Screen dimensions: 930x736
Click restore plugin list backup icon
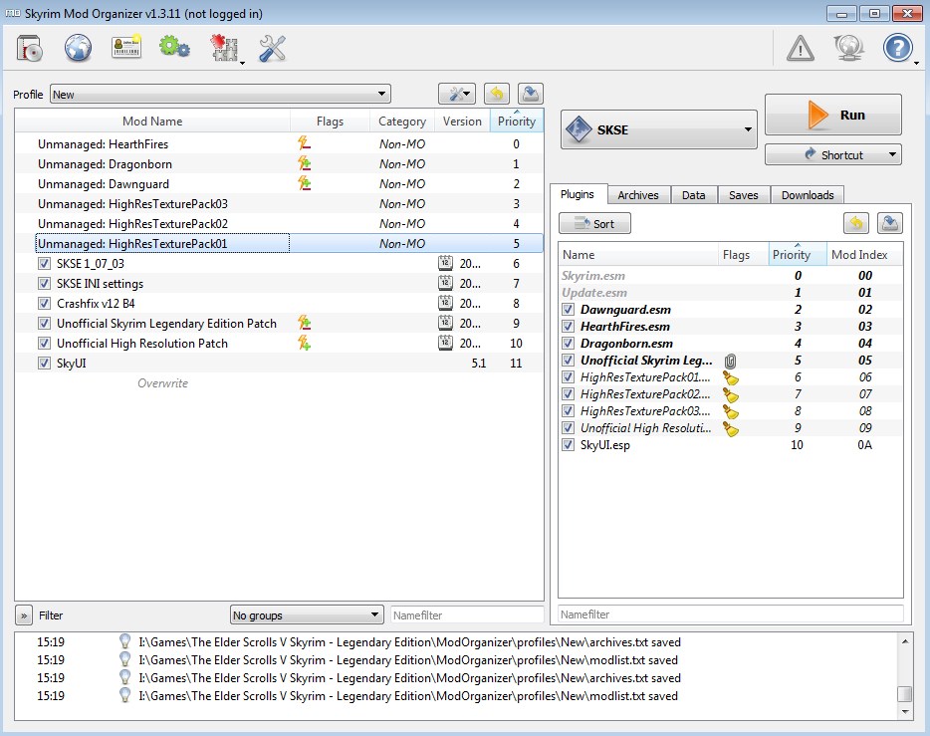click(x=856, y=223)
